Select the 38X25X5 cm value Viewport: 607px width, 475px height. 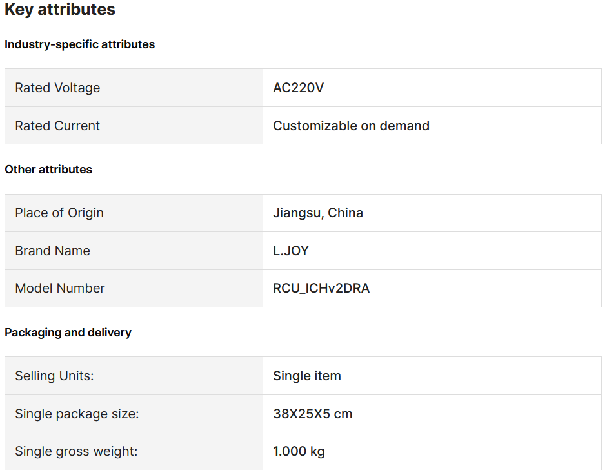pyautogui.click(x=313, y=414)
